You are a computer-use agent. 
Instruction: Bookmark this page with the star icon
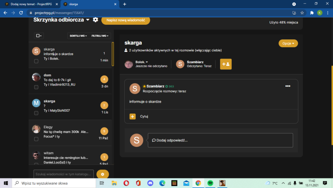click(x=302, y=13)
